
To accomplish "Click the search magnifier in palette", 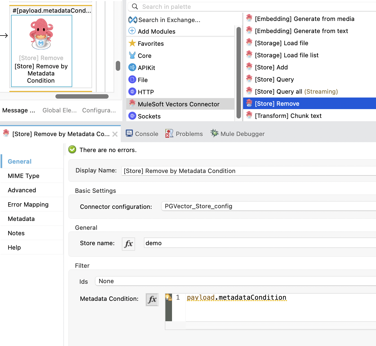I will coord(135,6).
